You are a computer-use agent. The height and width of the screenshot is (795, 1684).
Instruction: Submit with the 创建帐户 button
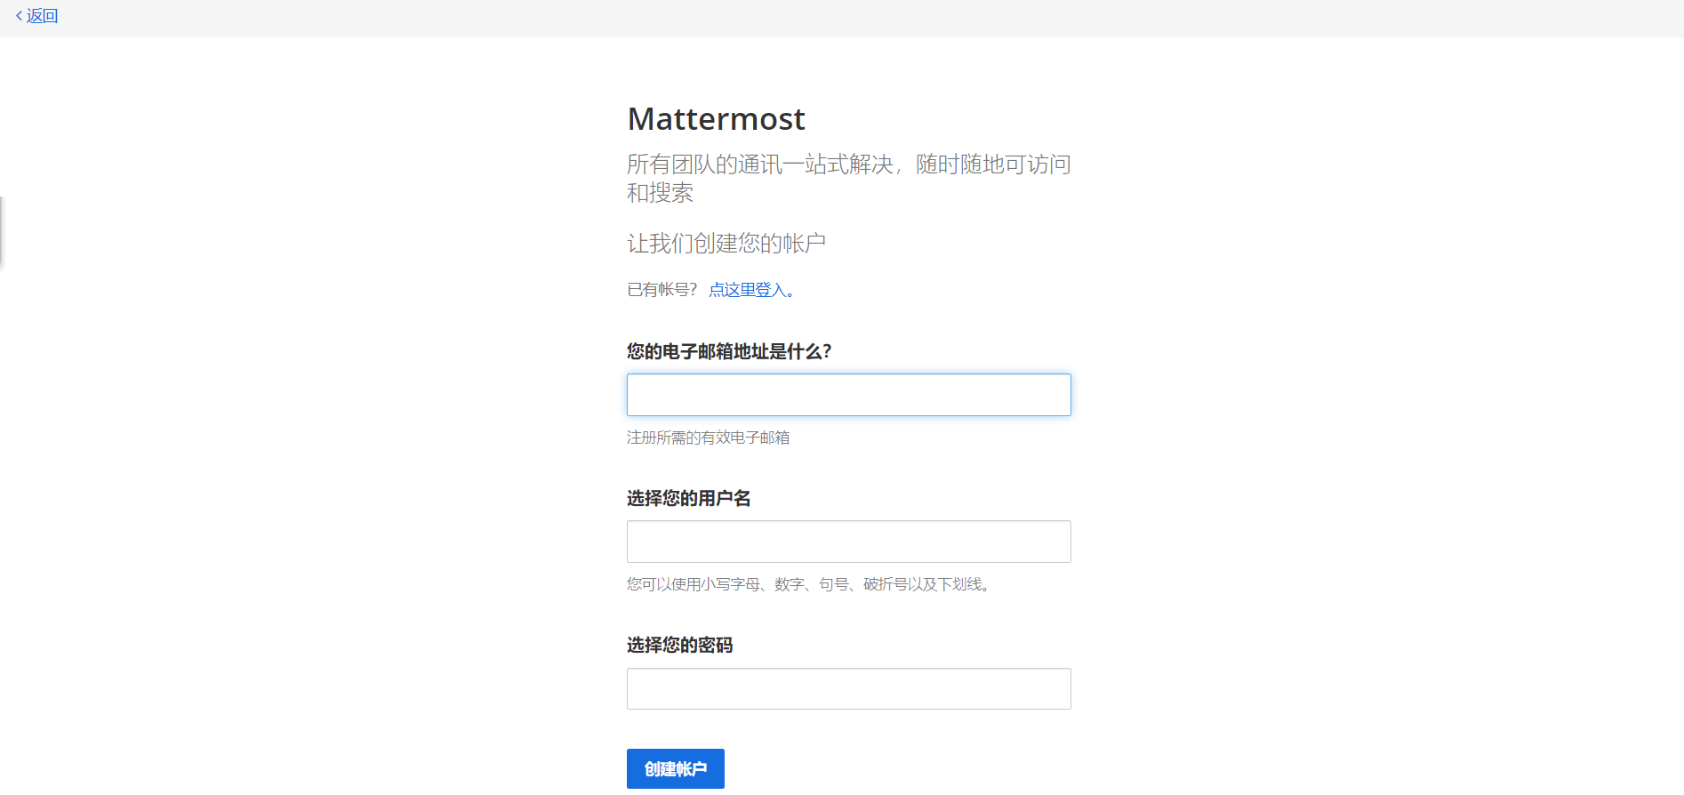675,768
